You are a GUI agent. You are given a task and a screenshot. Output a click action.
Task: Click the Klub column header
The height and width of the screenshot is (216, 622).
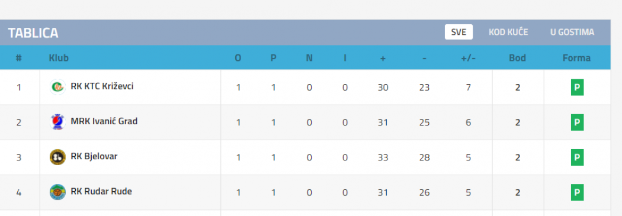coord(59,58)
